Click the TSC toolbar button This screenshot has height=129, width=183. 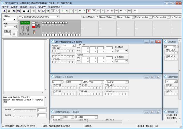(x=130, y=11)
